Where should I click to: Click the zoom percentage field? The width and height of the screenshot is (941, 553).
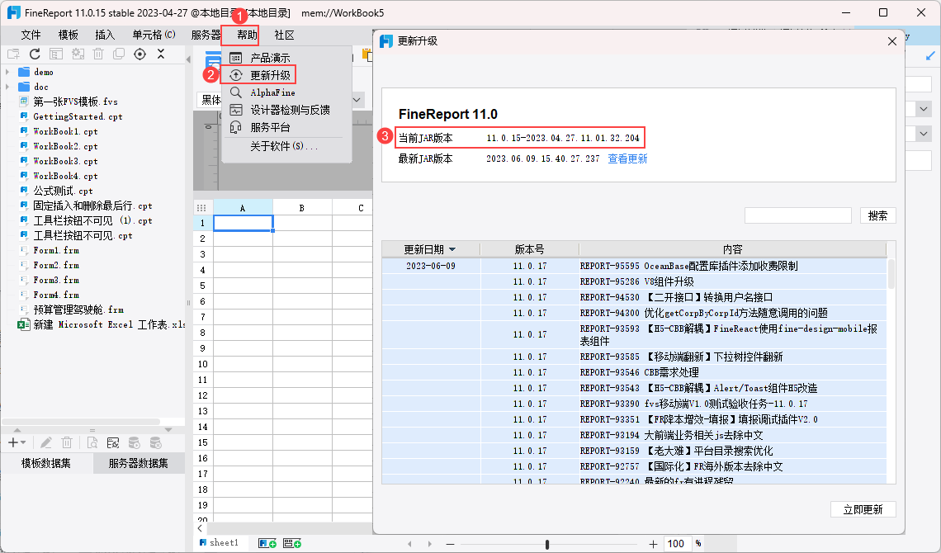pos(678,544)
